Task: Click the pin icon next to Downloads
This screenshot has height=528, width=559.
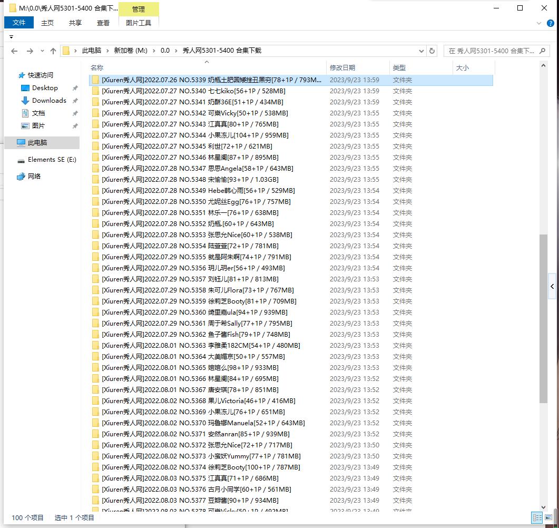Action: tap(75, 101)
